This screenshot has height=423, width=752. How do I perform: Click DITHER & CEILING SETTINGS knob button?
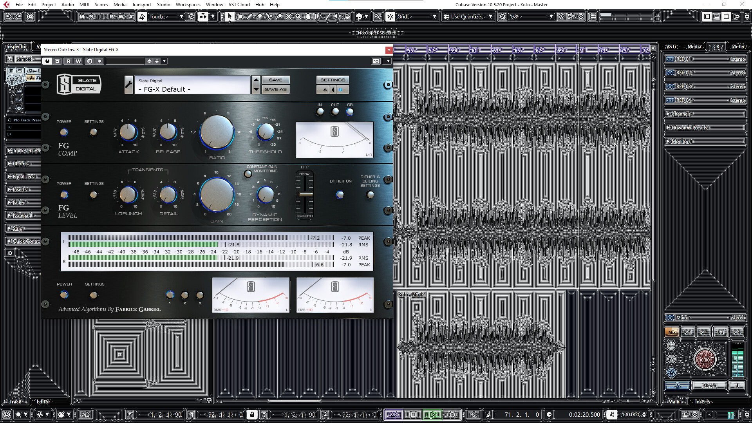pos(370,195)
